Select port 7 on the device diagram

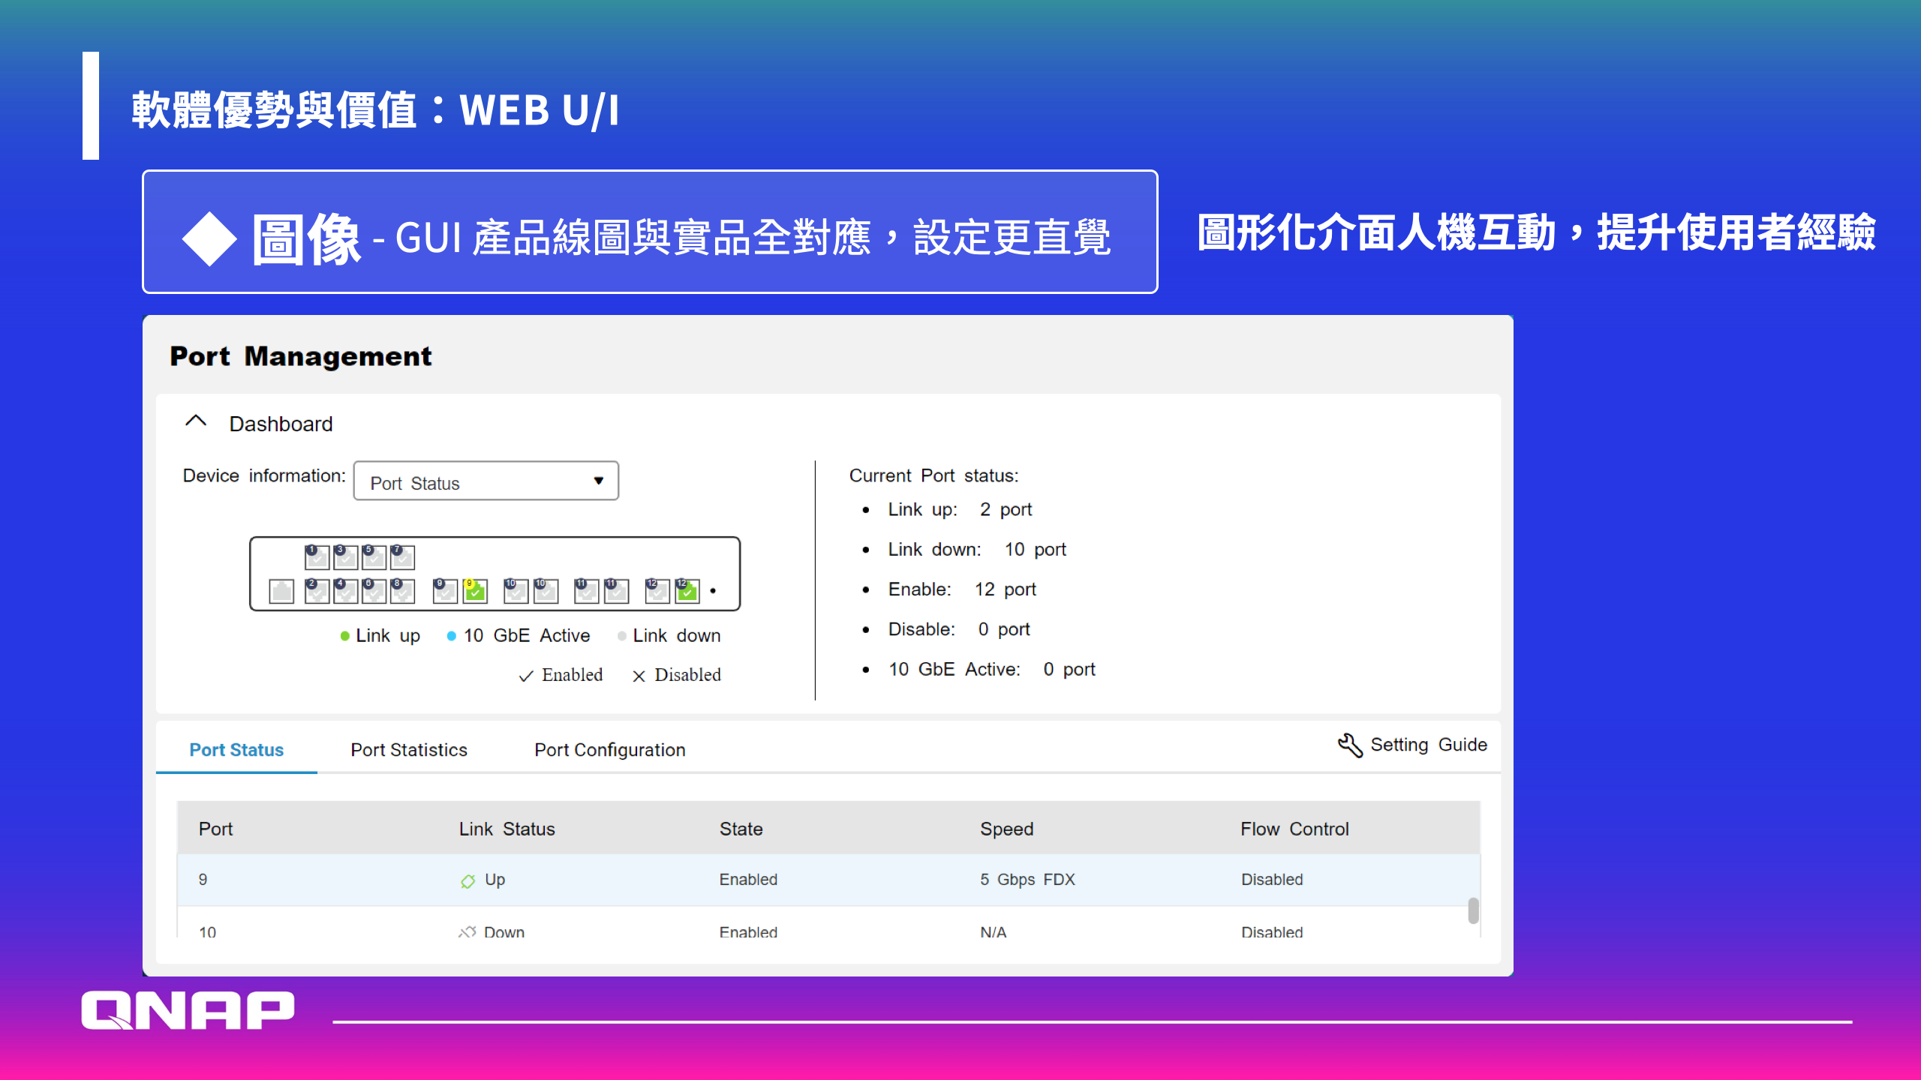(402, 556)
